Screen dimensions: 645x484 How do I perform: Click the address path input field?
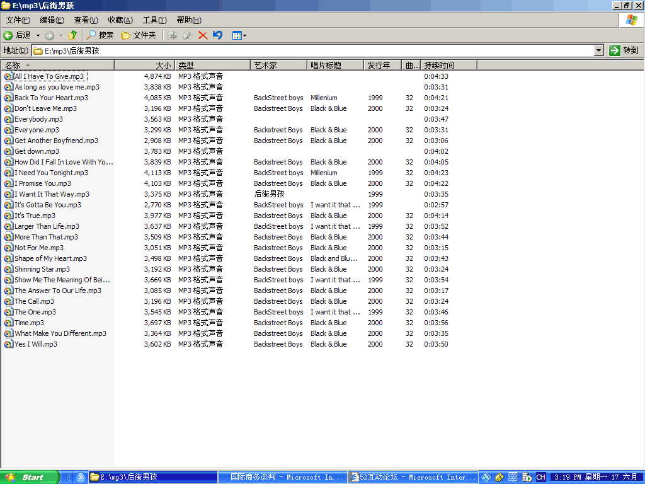[x=315, y=50]
